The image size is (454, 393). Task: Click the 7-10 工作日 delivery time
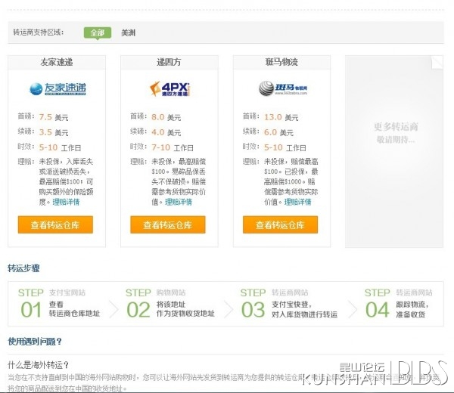tap(173, 147)
